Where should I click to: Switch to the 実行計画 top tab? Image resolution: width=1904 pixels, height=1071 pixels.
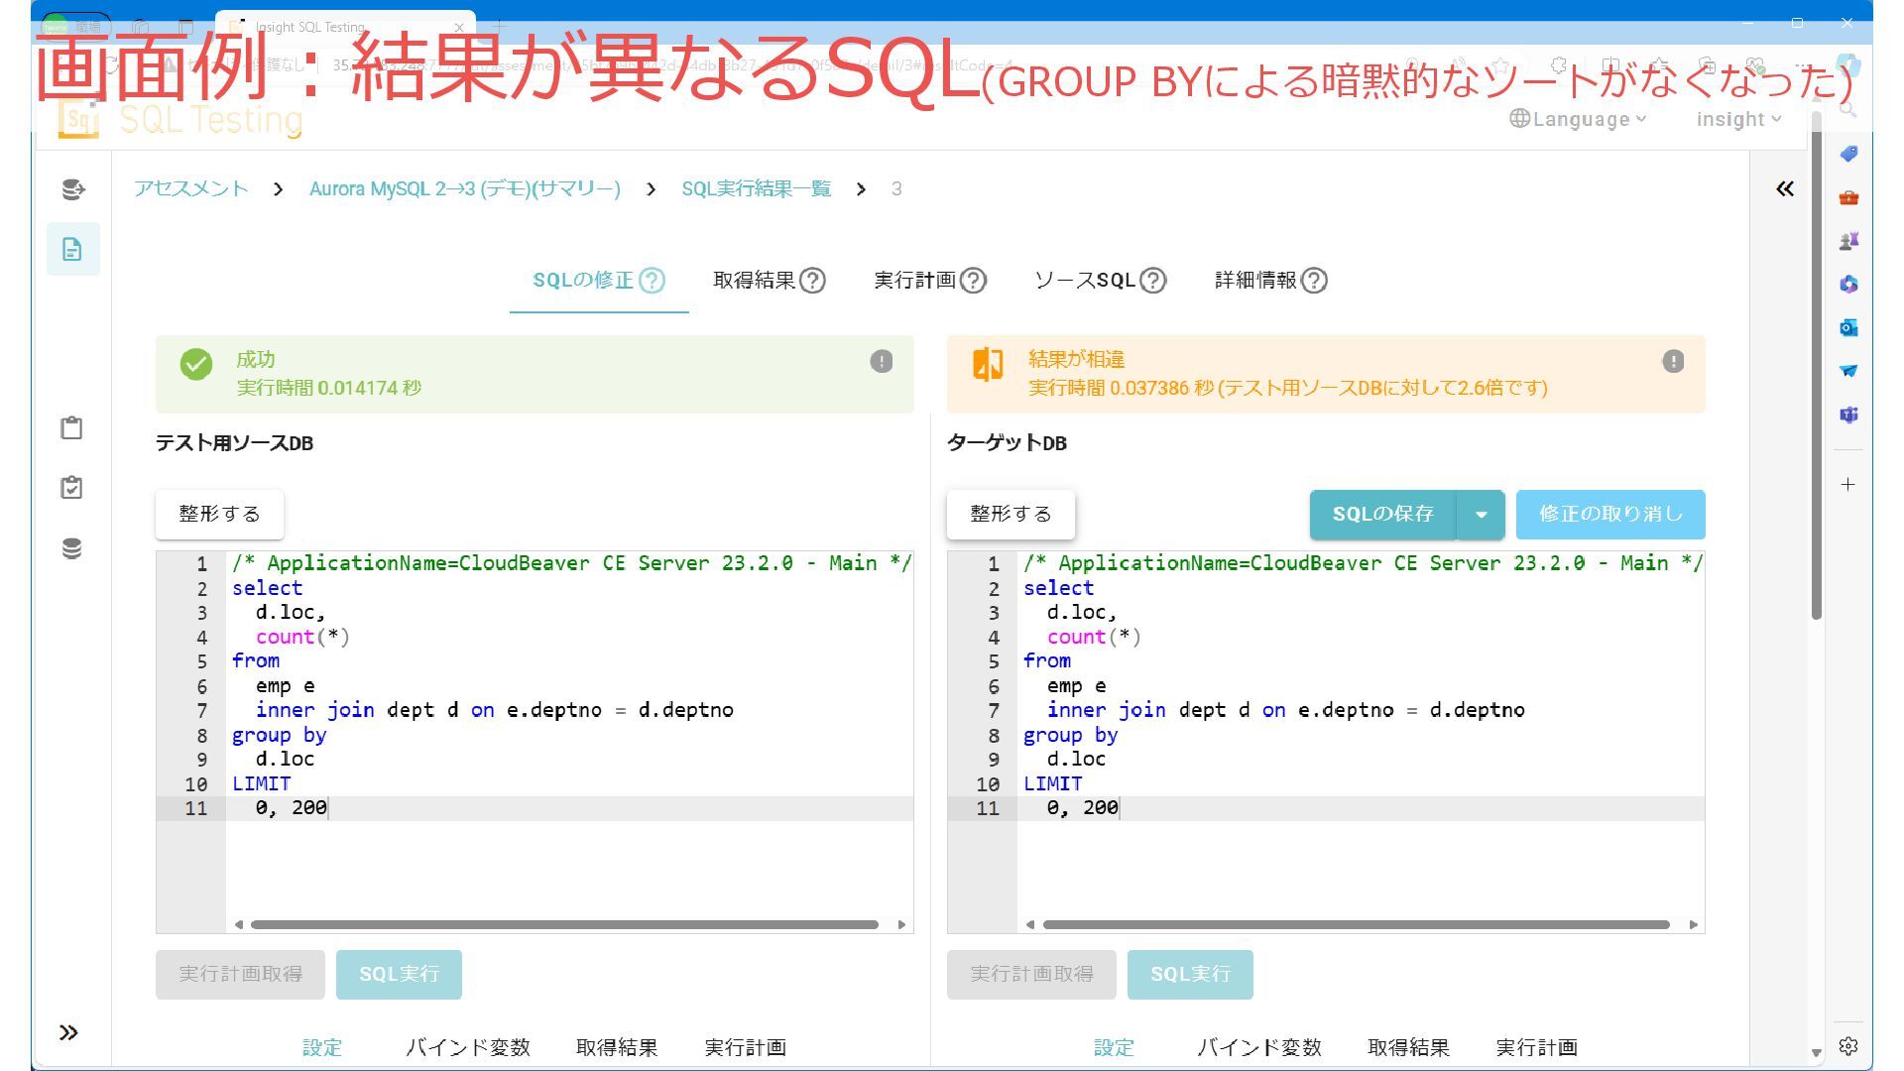click(x=914, y=281)
